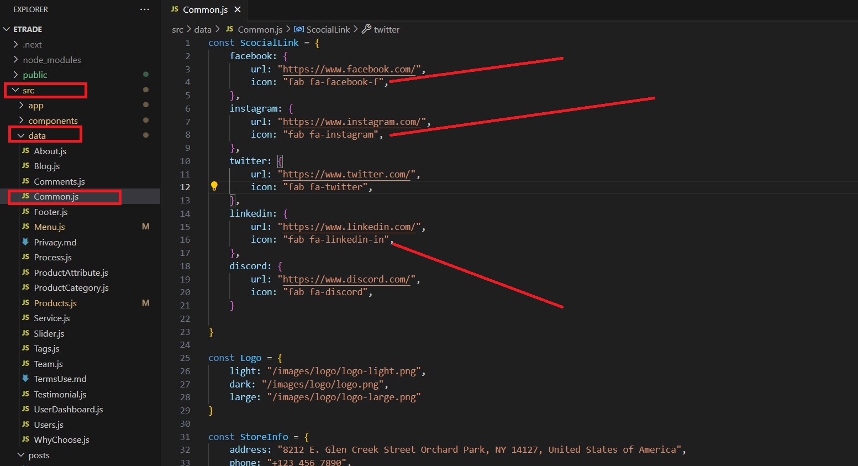This screenshot has height=466, width=858.
Task: Click the EXPLORER panel title
Action: (30, 9)
